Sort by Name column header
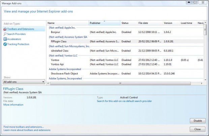Image resolution: width=209 pixels, height=136 pixels. pos(67,23)
